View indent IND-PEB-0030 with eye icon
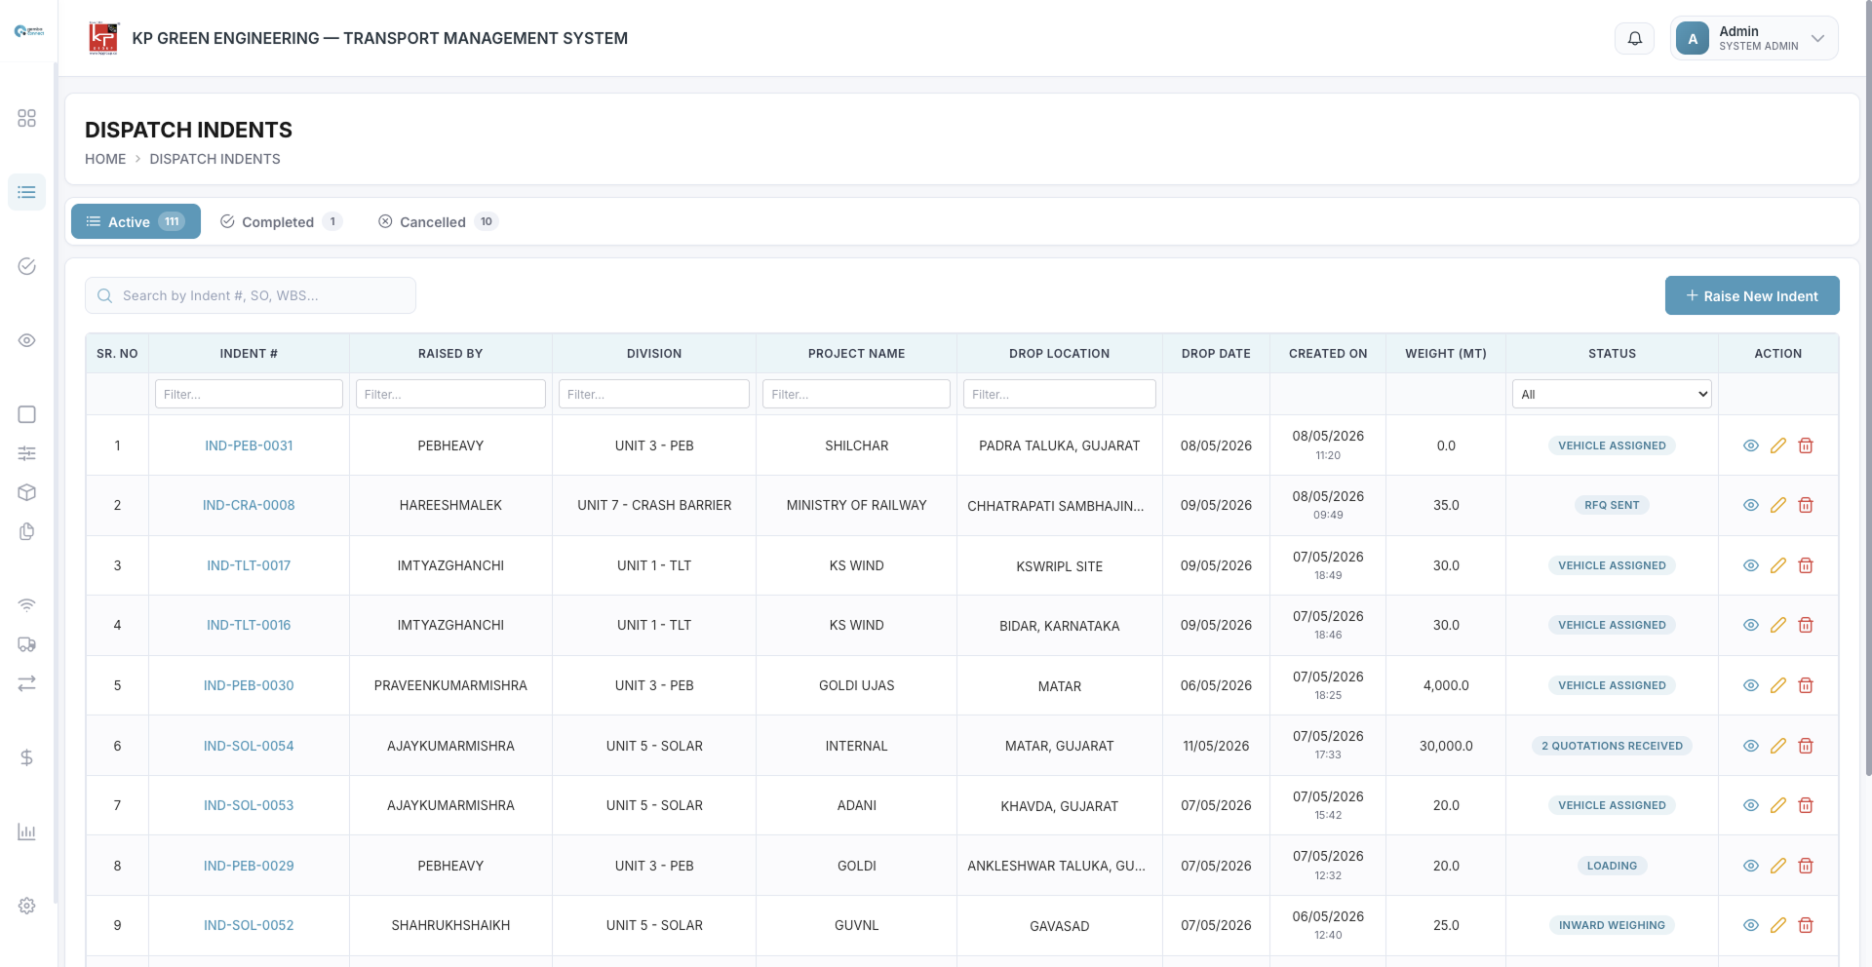 pos(1751,685)
